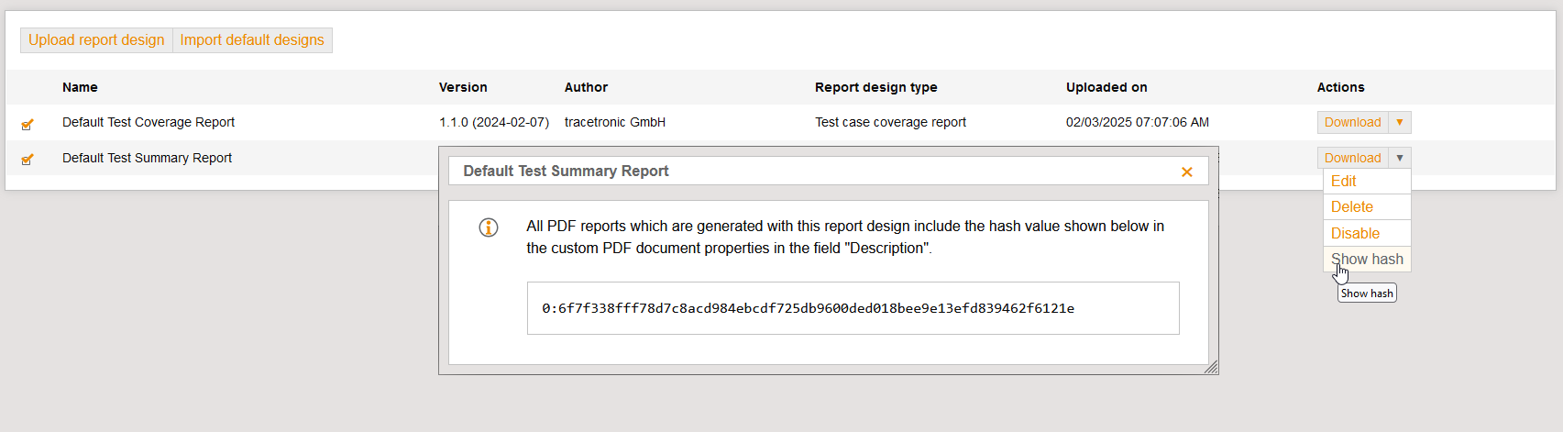Screen dimensions: 1563x432
Task: Click the dialog resize grip in the corner
Action: tap(1211, 367)
